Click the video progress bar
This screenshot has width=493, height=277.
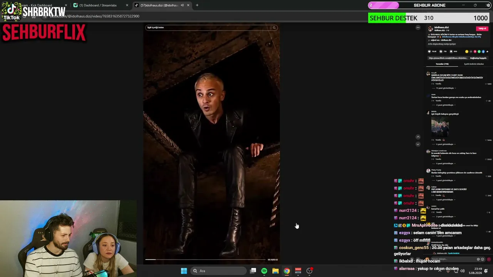coord(206,260)
